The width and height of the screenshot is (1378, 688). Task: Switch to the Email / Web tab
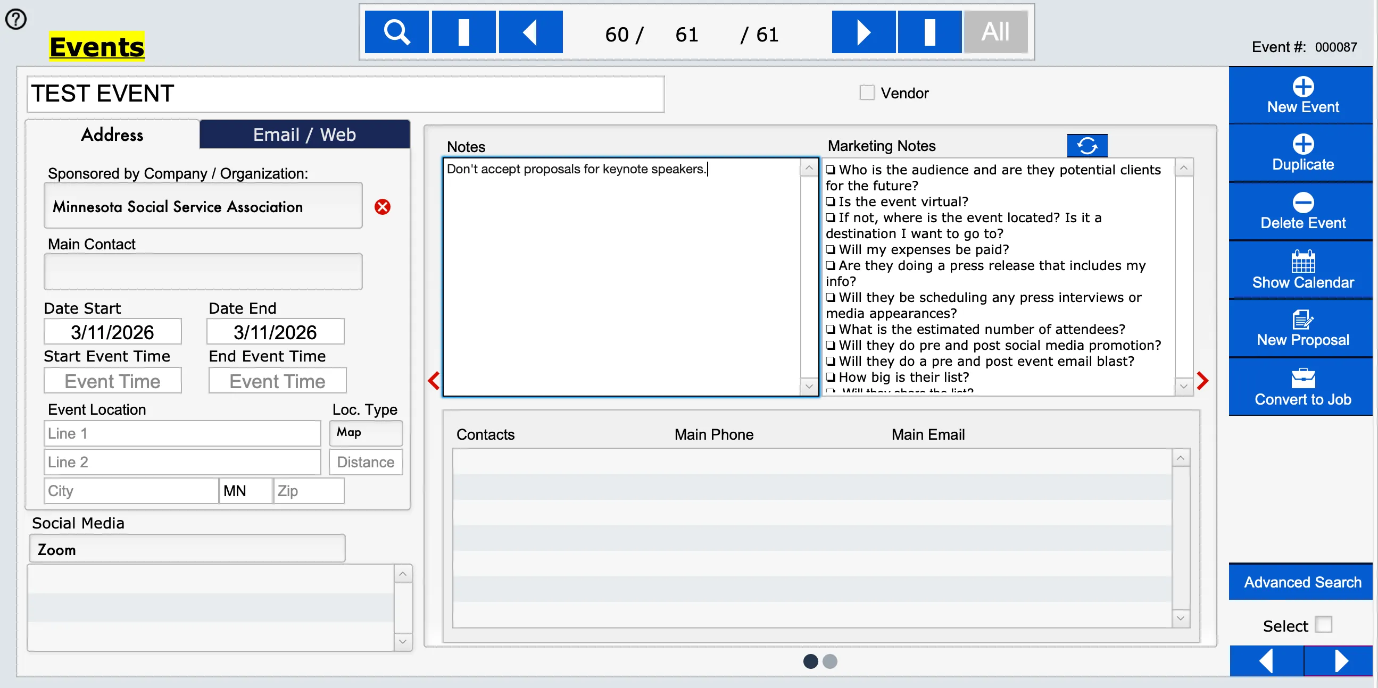click(304, 134)
